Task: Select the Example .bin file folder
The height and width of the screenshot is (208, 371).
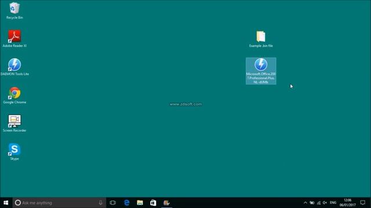Action: coord(261,39)
